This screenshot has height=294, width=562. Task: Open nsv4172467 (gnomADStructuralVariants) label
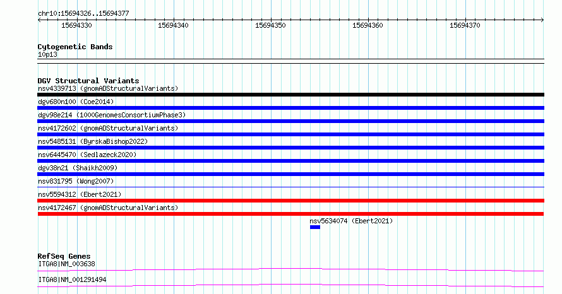click(108, 208)
